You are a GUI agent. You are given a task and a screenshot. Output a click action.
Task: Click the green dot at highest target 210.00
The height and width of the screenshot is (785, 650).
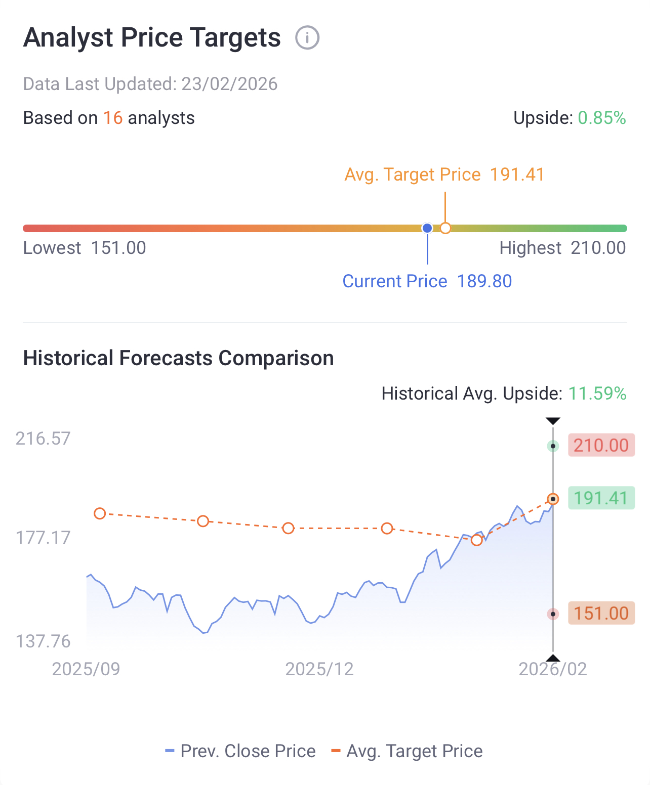tap(553, 446)
